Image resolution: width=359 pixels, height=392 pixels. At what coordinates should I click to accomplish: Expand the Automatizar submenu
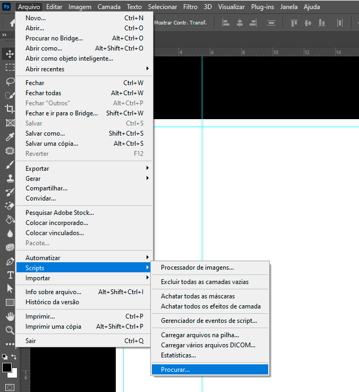coord(84,258)
